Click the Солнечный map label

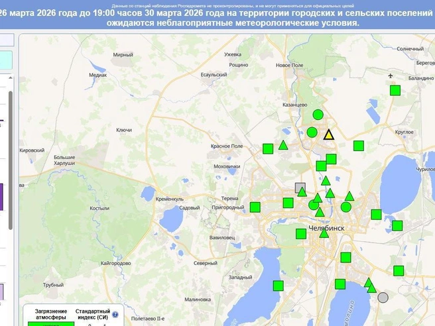point(410,49)
